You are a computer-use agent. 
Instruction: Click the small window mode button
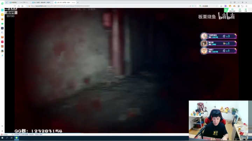[x=240, y=10]
